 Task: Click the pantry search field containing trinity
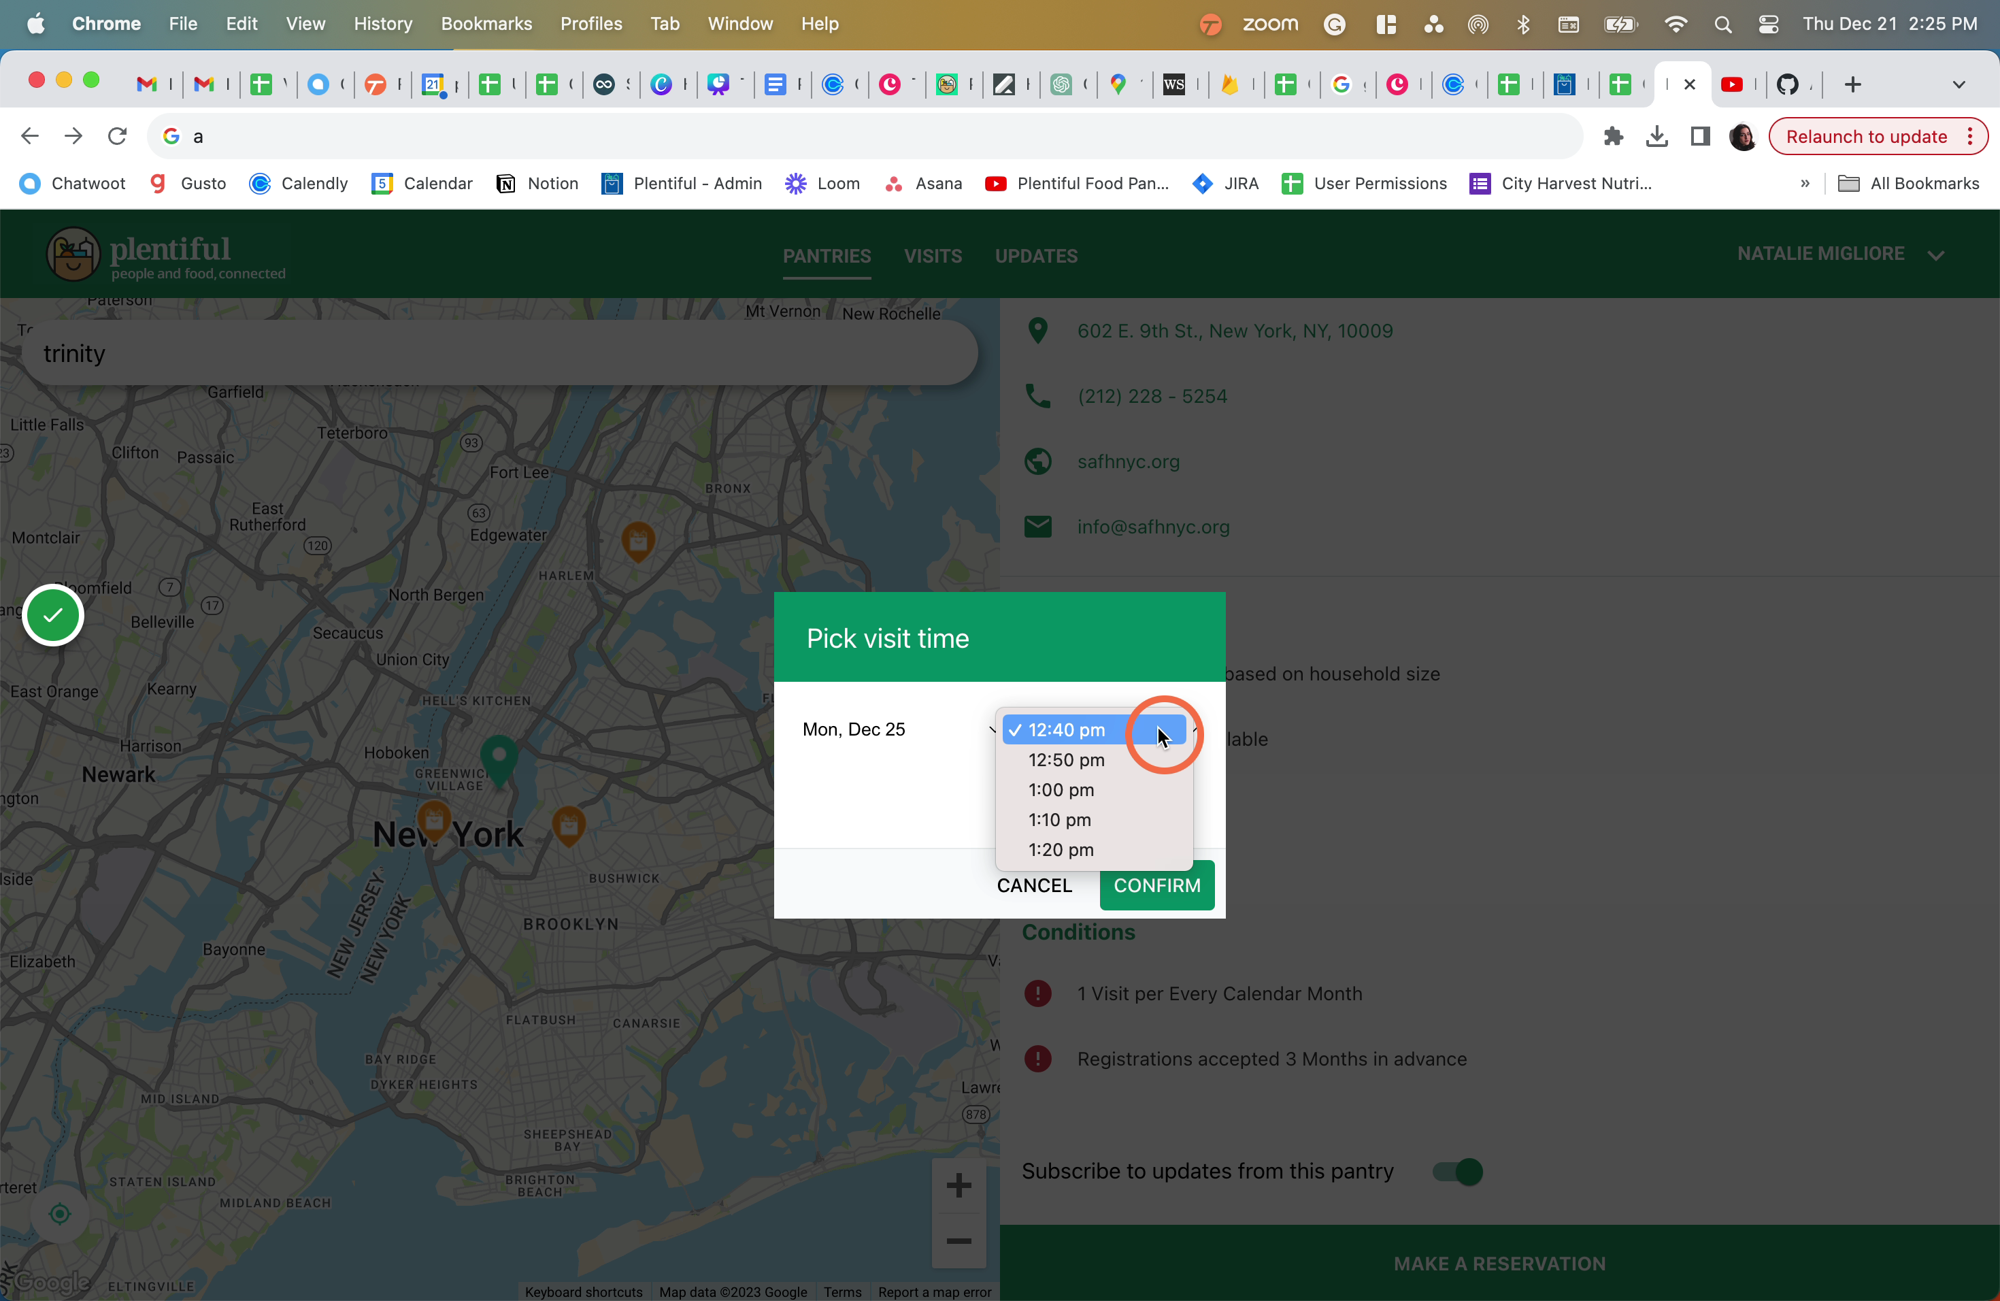(x=501, y=353)
